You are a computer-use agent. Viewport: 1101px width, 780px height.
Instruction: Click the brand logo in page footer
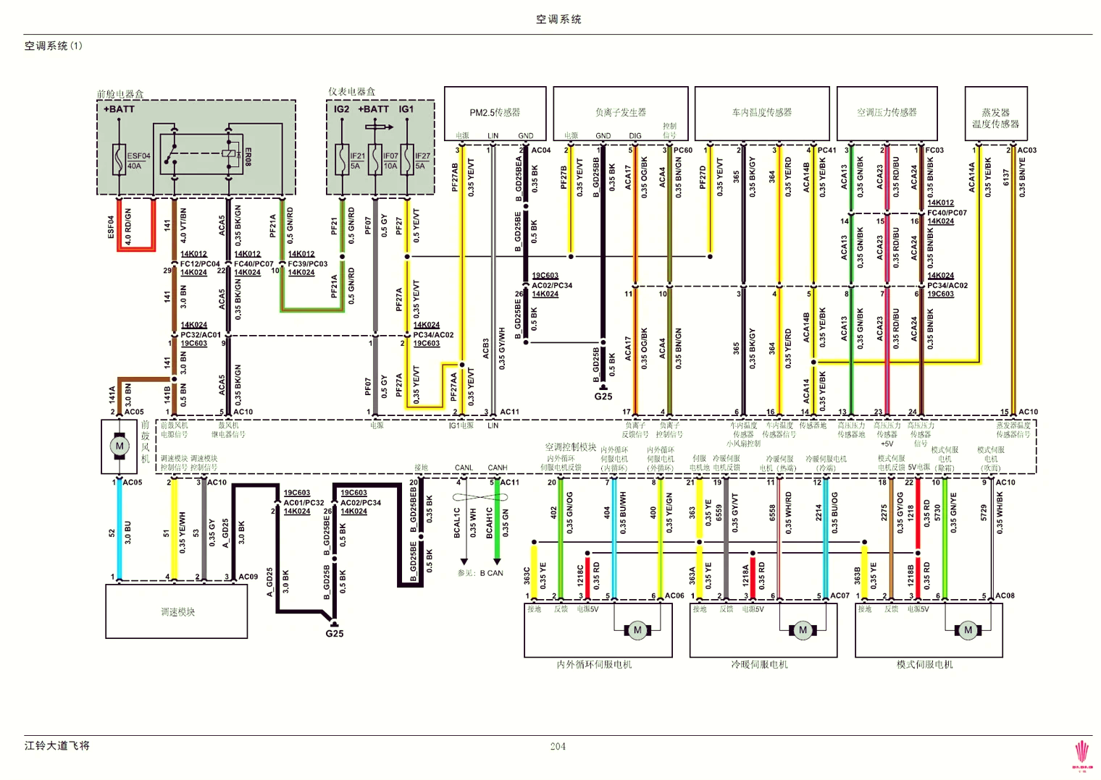pos(1083,756)
